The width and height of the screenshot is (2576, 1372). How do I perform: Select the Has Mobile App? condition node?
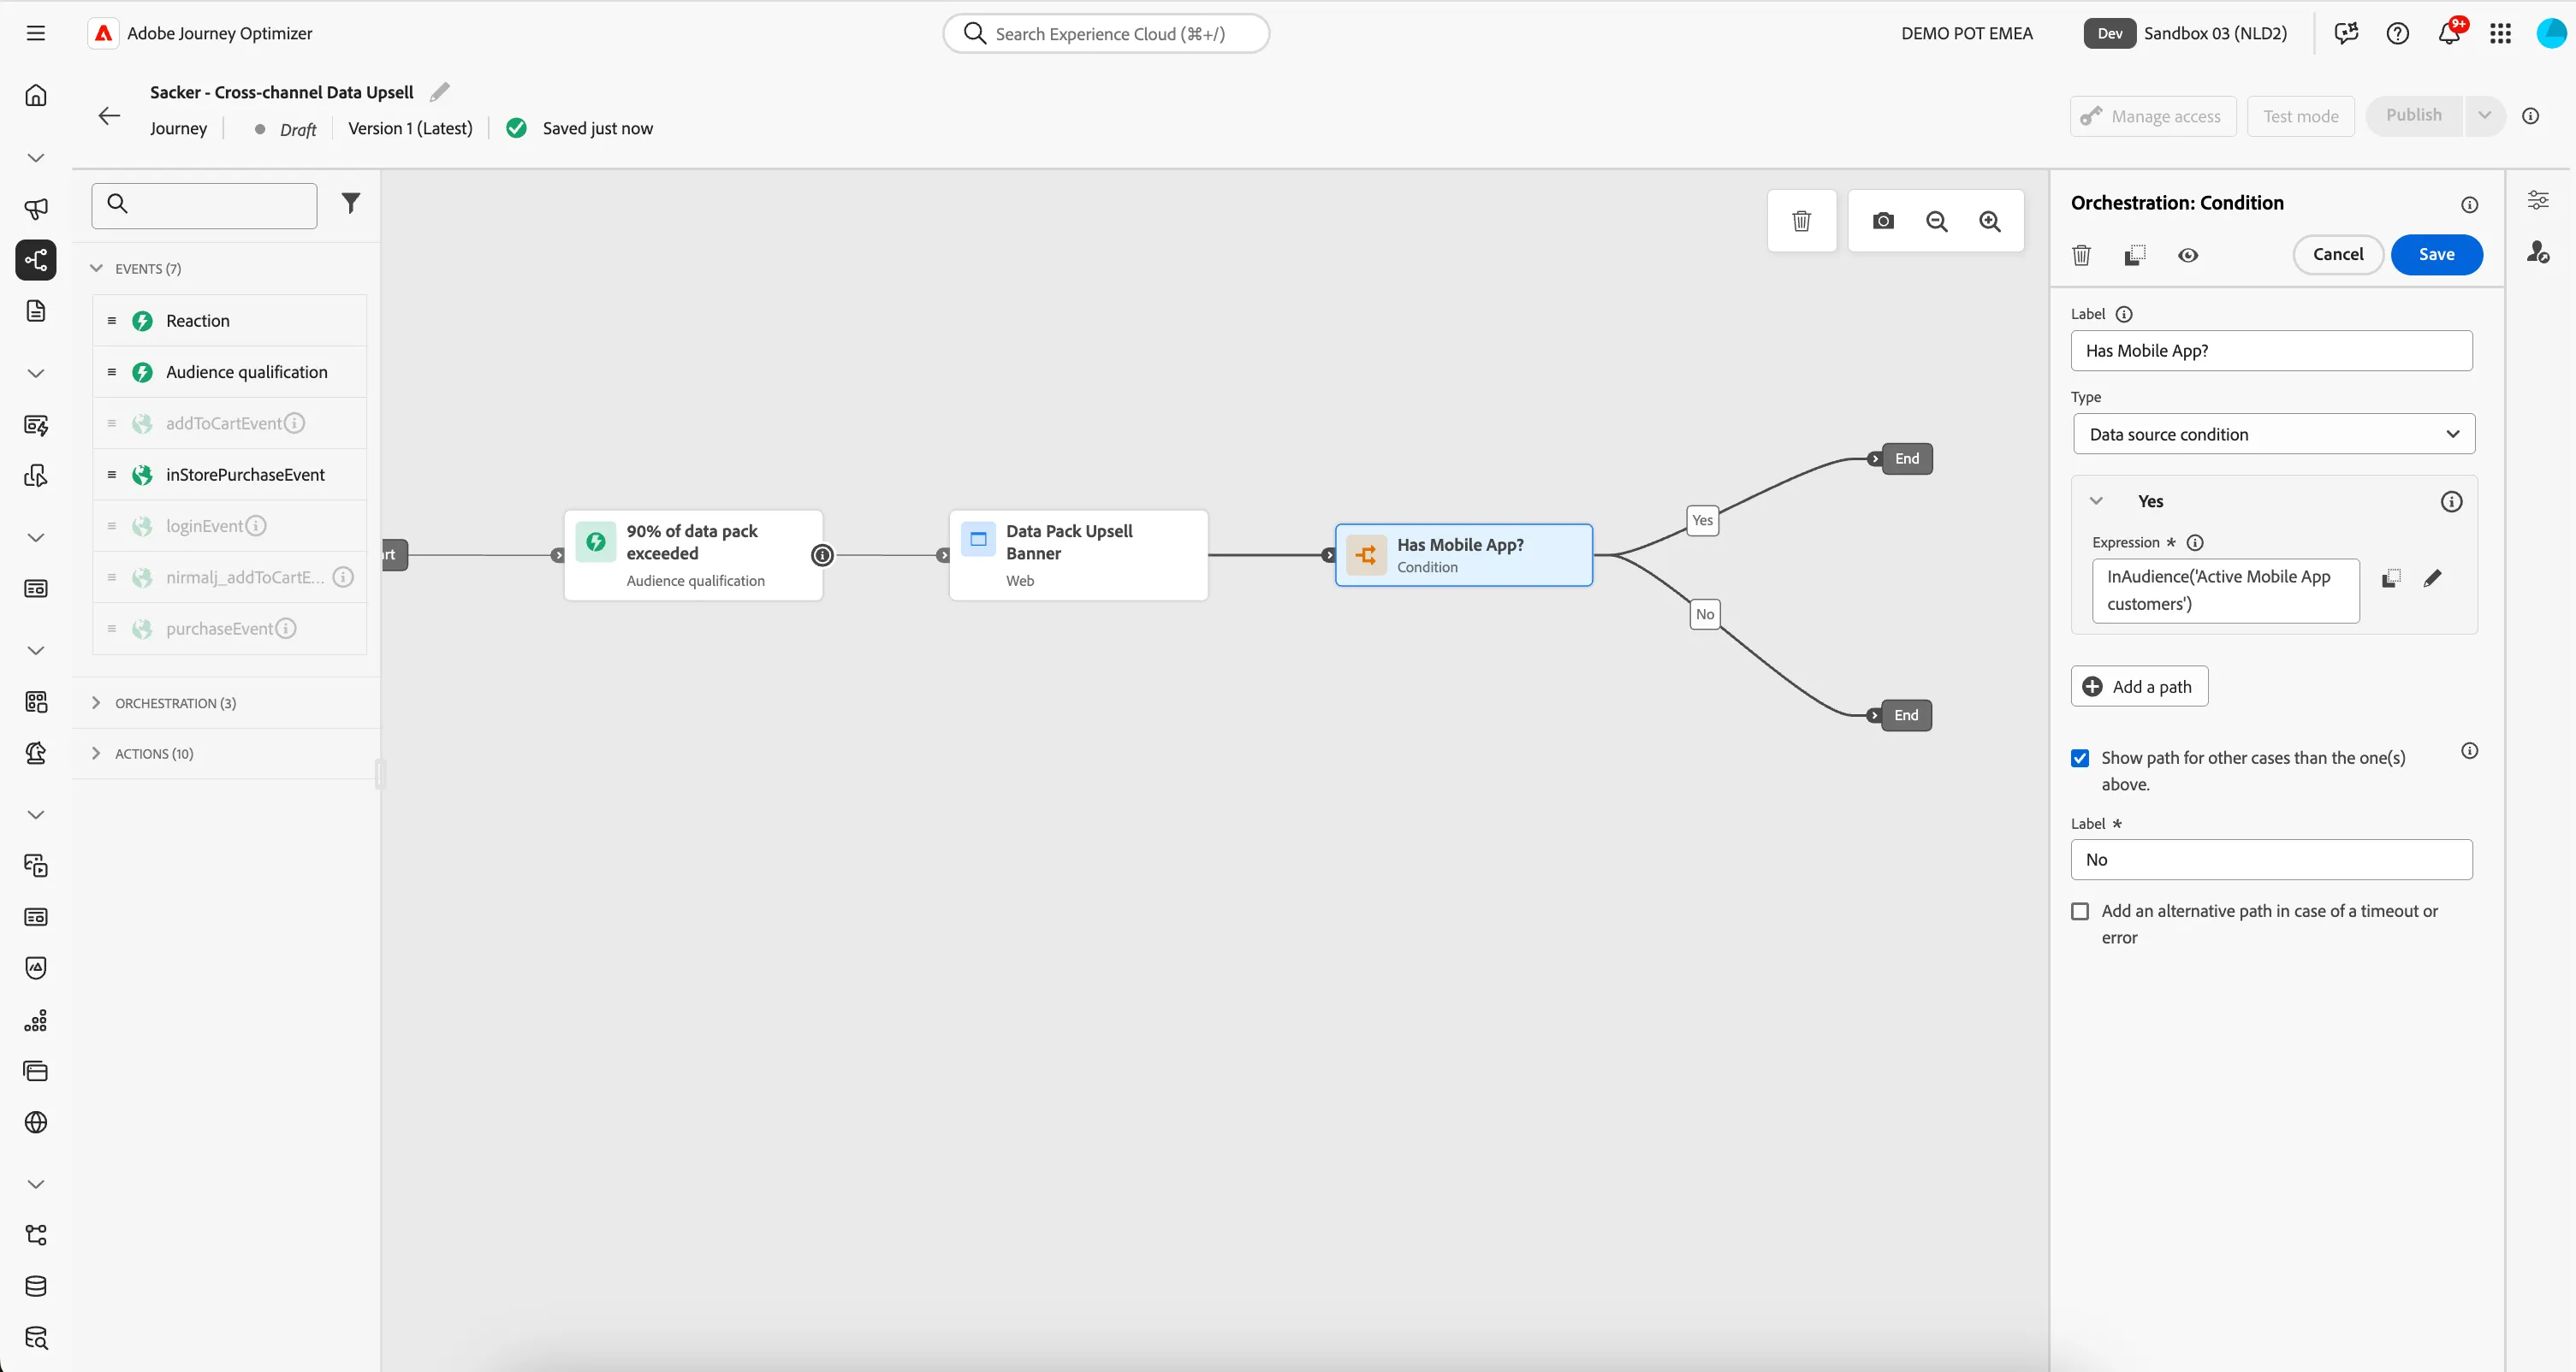point(1463,554)
